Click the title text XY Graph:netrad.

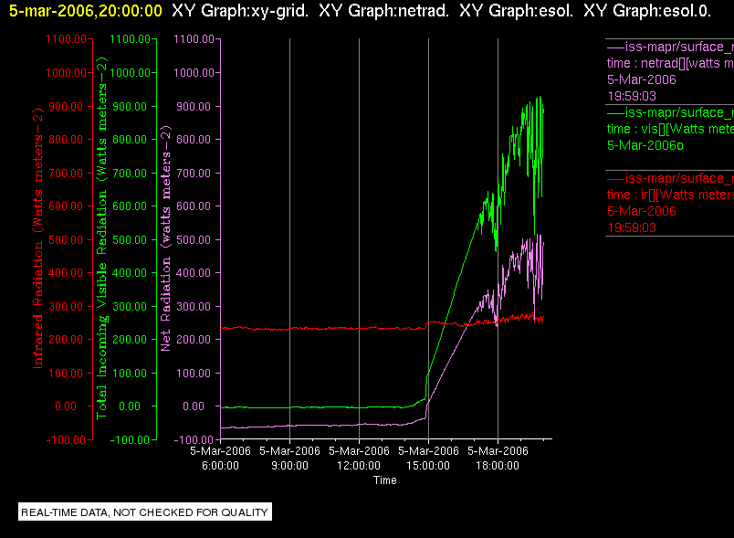[x=383, y=11]
